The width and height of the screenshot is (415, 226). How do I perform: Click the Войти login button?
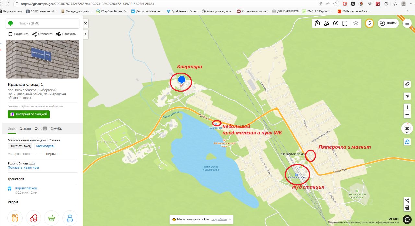(x=388, y=23)
